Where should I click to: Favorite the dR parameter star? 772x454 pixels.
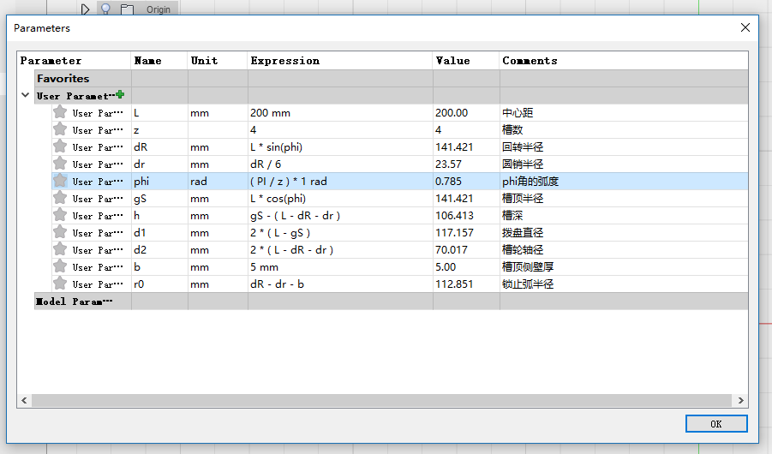coord(60,146)
